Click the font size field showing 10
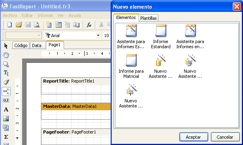243x145 pixels. [x=107, y=36]
